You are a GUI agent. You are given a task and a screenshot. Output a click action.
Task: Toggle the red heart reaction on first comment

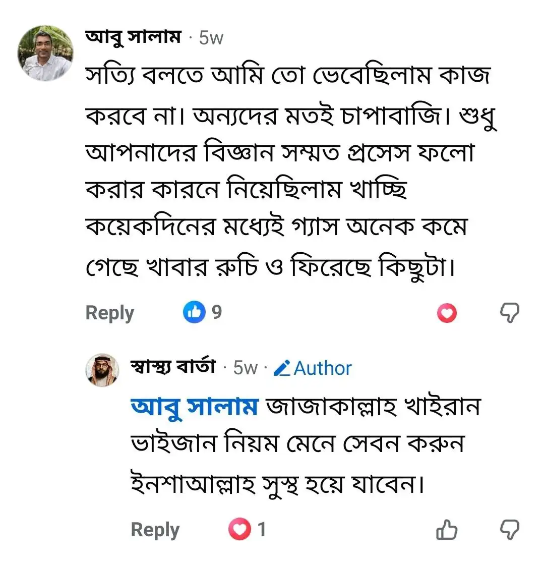click(446, 314)
